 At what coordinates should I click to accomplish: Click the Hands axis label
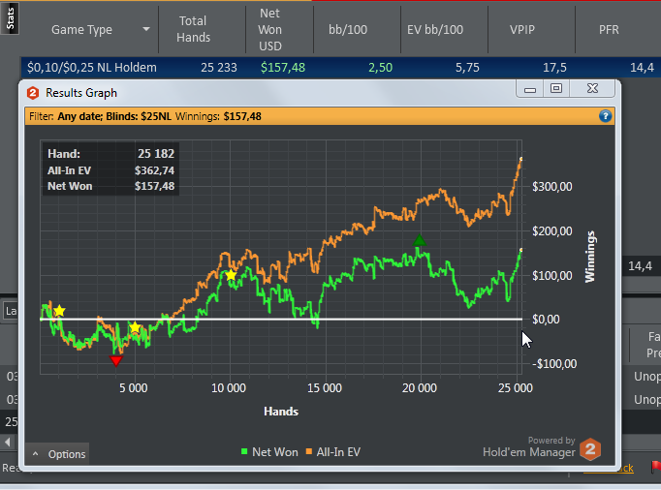pyautogui.click(x=281, y=412)
